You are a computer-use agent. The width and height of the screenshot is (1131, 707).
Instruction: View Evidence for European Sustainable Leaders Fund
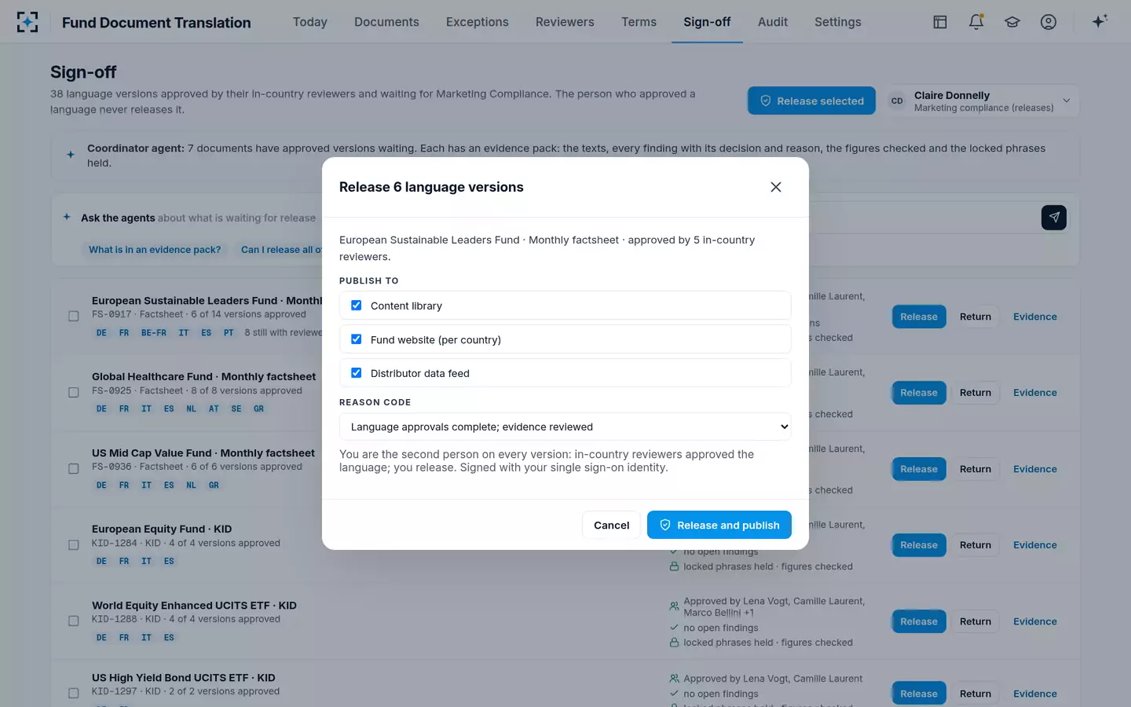(x=1035, y=317)
